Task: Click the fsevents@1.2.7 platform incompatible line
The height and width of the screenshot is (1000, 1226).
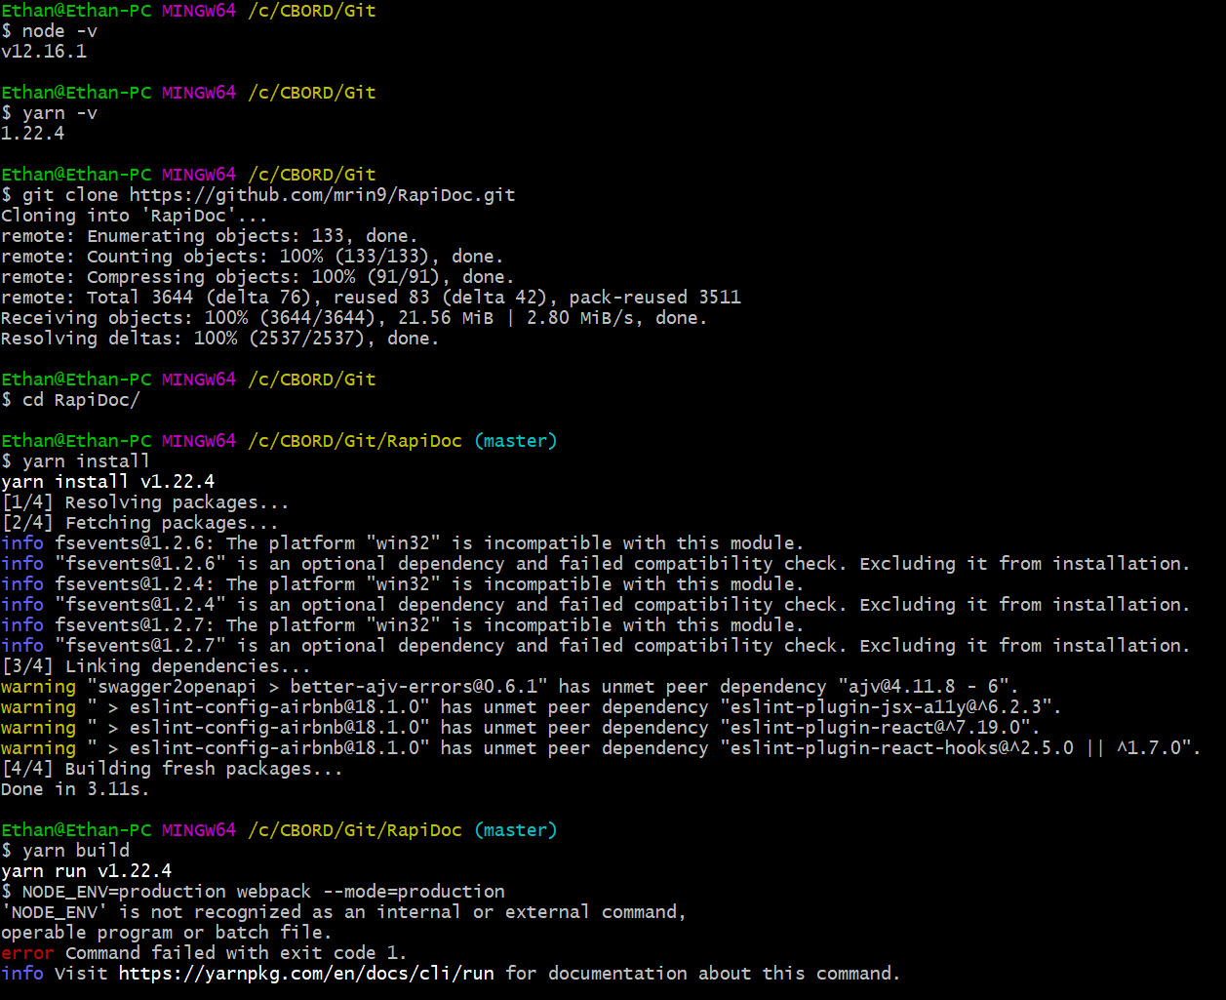Action: click(x=403, y=625)
